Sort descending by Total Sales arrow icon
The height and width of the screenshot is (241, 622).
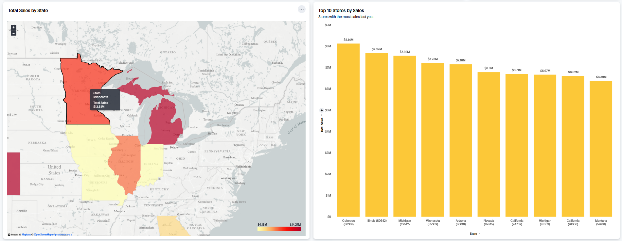point(322,110)
